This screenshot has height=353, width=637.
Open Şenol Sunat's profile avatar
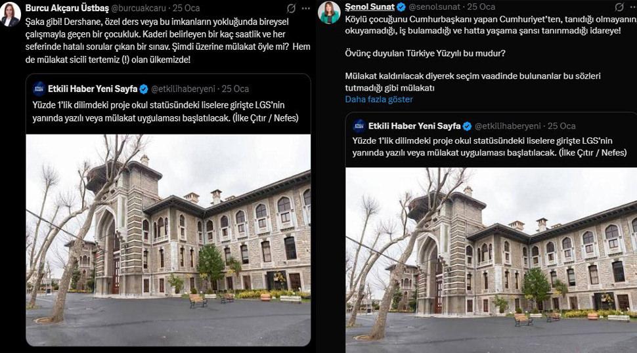(x=329, y=12)
